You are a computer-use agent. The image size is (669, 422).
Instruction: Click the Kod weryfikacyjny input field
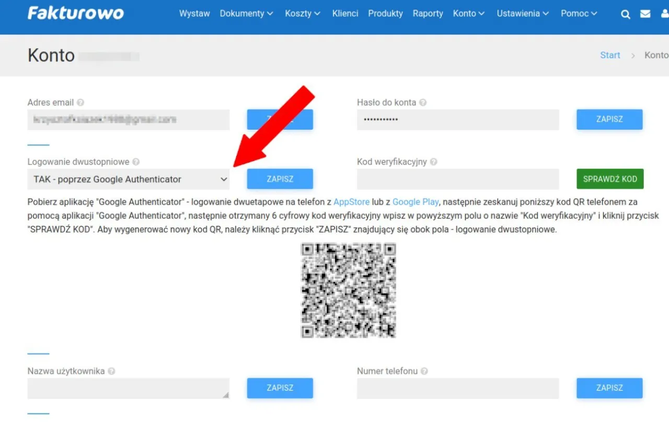[458, 179]
